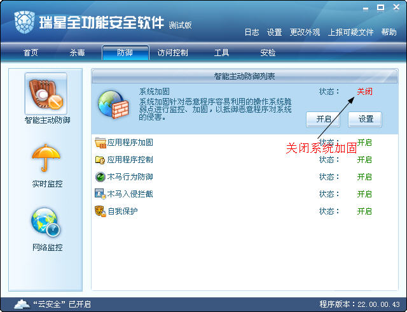This screenshot has height=312, width=407.
Task: Open the 实时监控 umbrella icon
Action: coord(46,158)
